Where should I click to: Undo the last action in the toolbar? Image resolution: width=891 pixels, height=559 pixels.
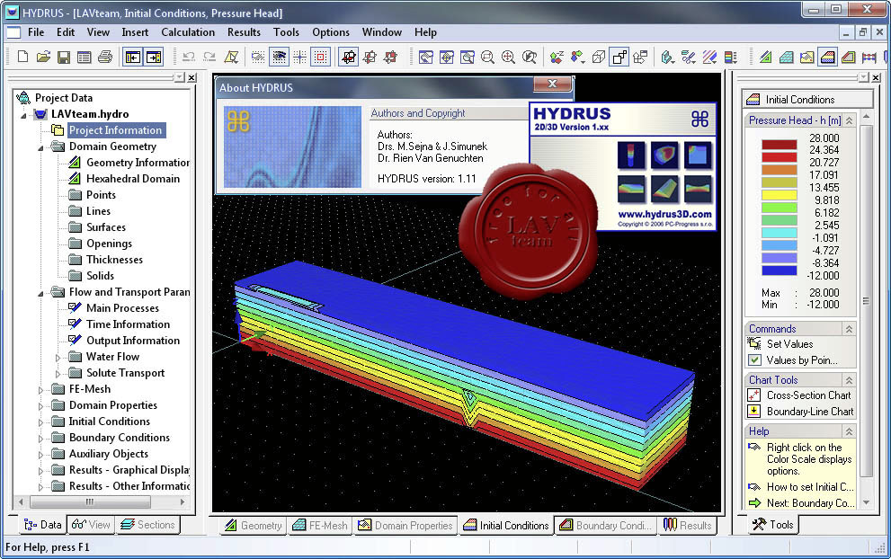tap(189, 57)
